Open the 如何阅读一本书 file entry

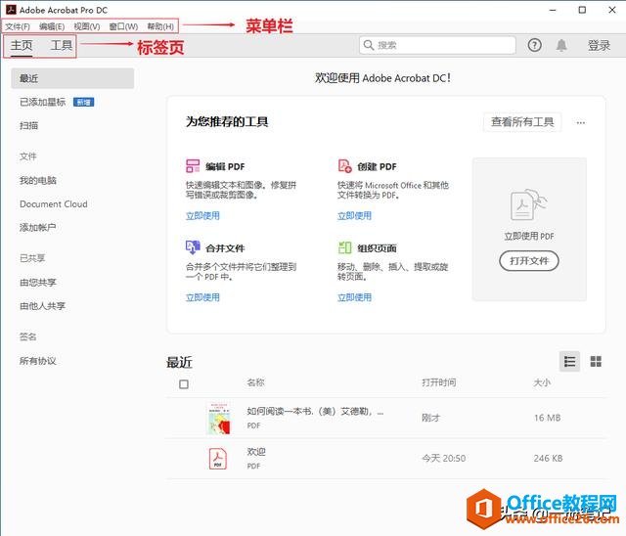coord(315,411)
